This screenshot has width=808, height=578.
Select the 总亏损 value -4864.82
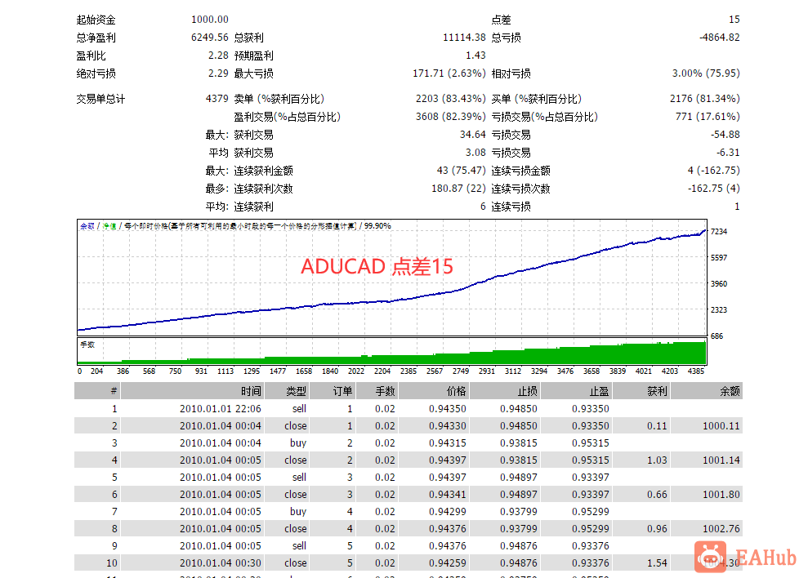pyautogui.click(x=720, y=38)
